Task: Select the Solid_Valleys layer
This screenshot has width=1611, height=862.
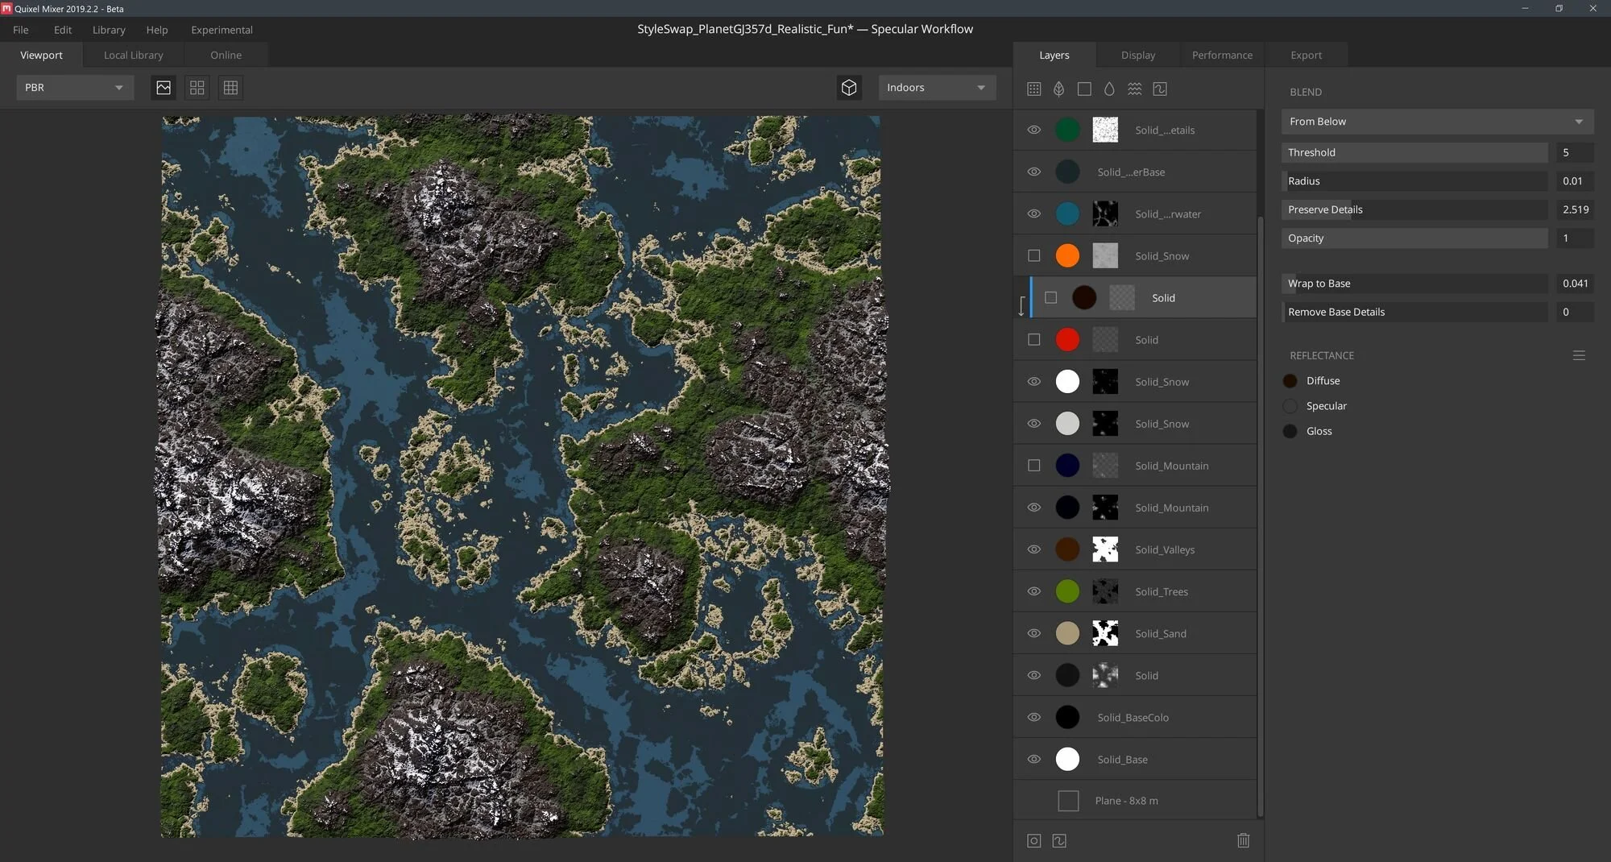Action: pyautogui.click(x=1165, y=549)
